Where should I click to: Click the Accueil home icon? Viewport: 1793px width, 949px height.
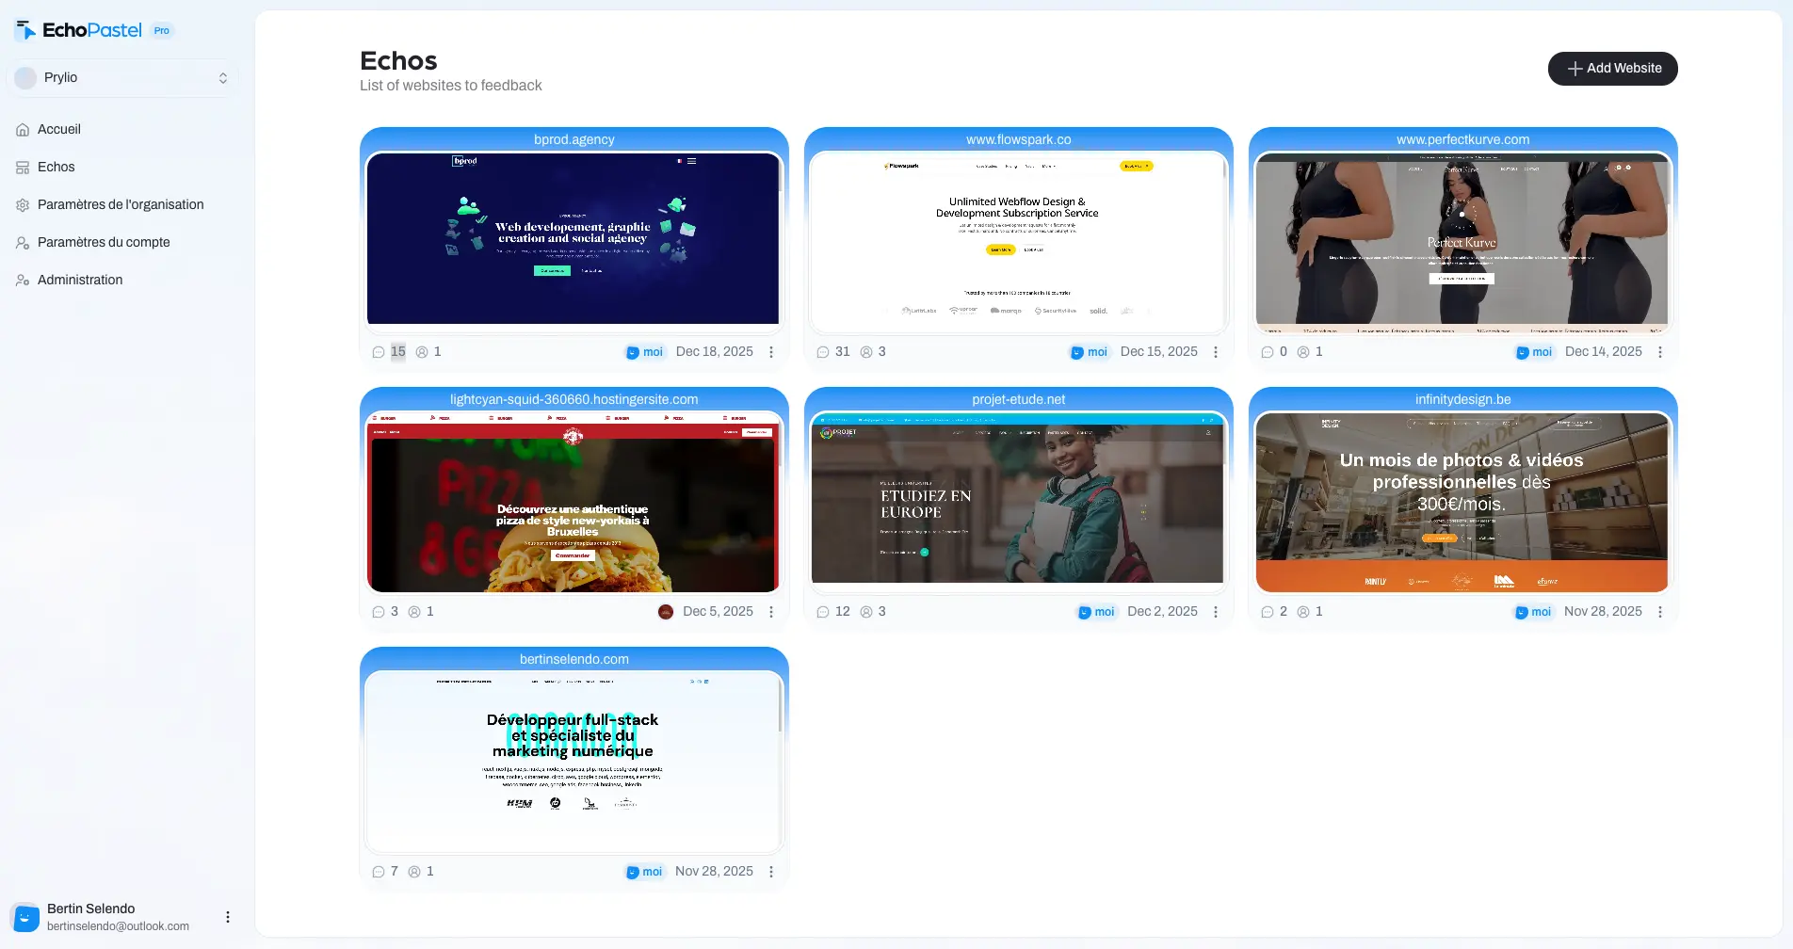coord(21,129)
